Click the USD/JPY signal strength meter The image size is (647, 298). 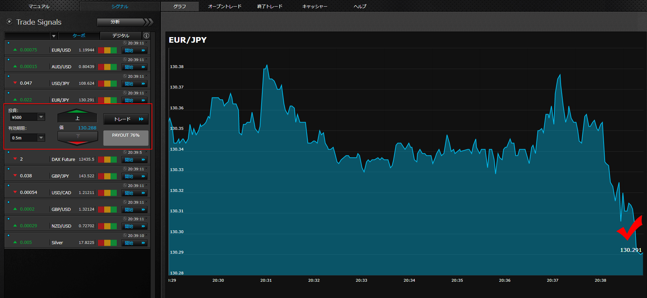pyautogui.click(x=107, y=83)
